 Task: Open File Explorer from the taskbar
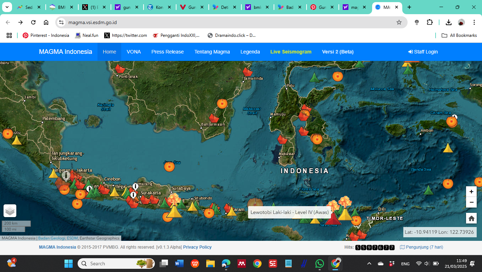click(211, 263)
